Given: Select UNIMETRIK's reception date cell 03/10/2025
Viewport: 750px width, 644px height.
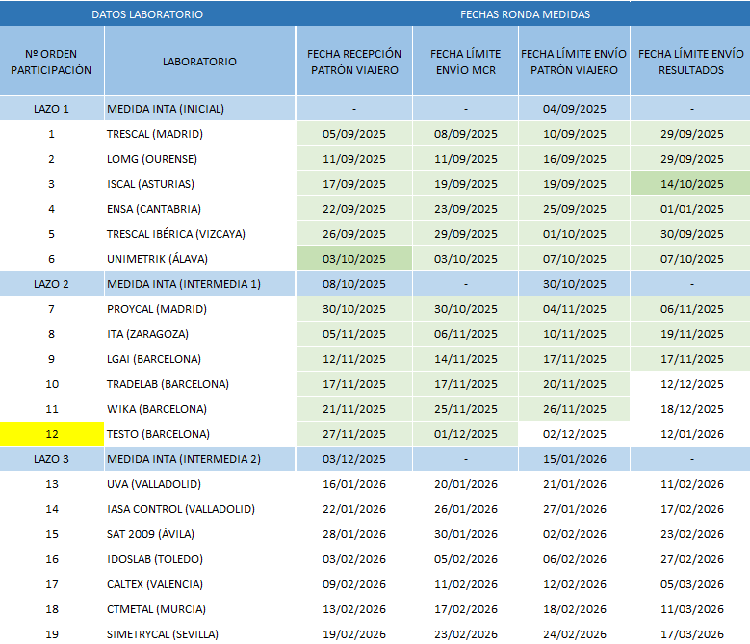Looking at the screenshot, I should coord(354,259).
